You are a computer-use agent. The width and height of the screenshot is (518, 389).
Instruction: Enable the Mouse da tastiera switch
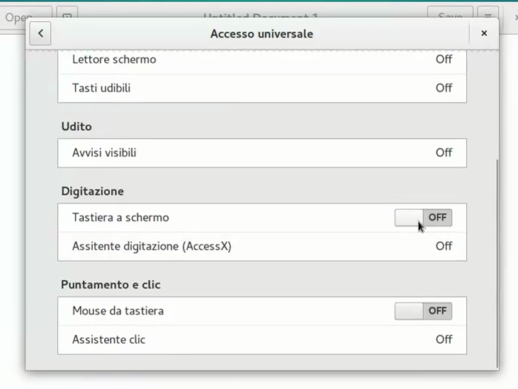coord(423,311)
